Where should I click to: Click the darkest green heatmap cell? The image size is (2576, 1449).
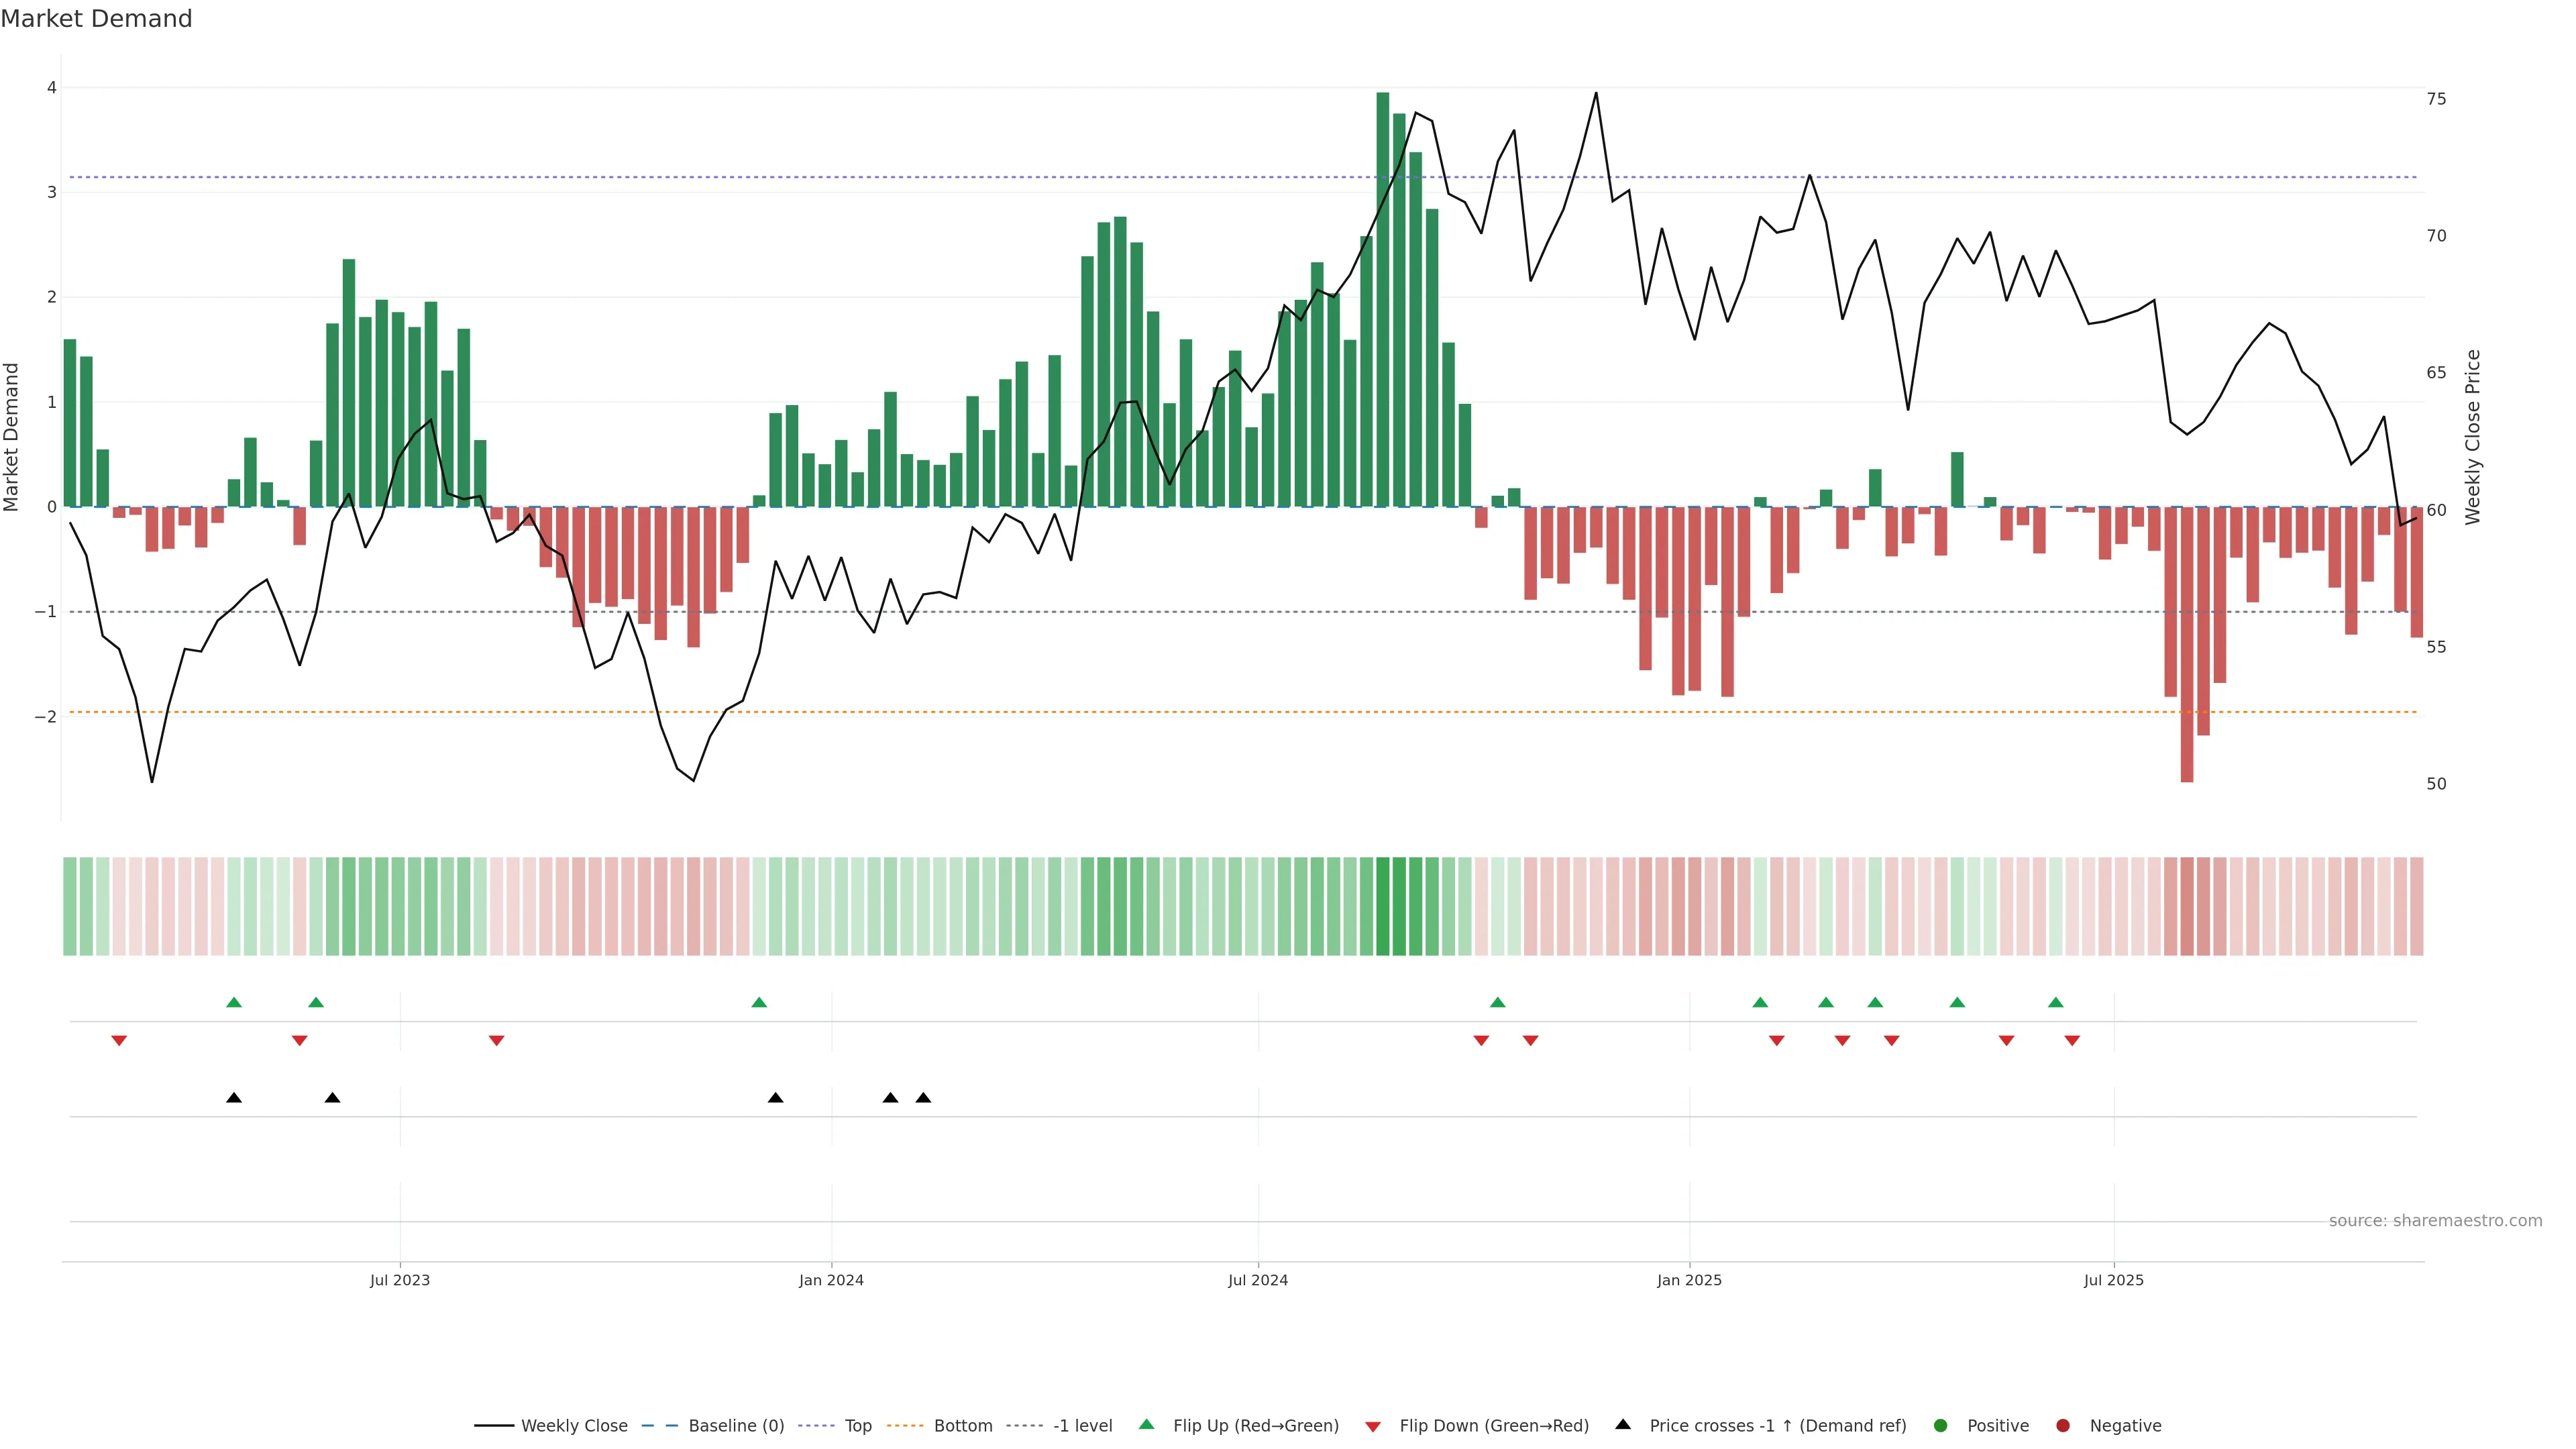[1383, 906]
